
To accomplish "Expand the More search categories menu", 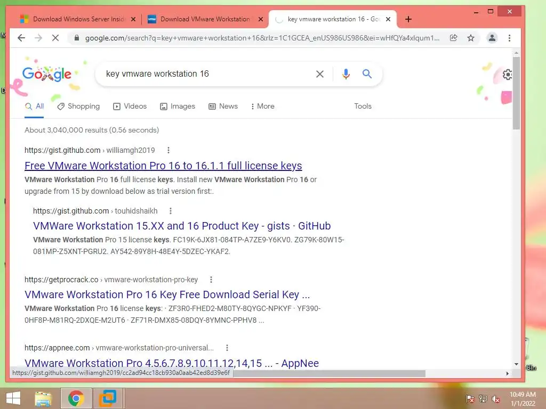I will pos(262,107).
